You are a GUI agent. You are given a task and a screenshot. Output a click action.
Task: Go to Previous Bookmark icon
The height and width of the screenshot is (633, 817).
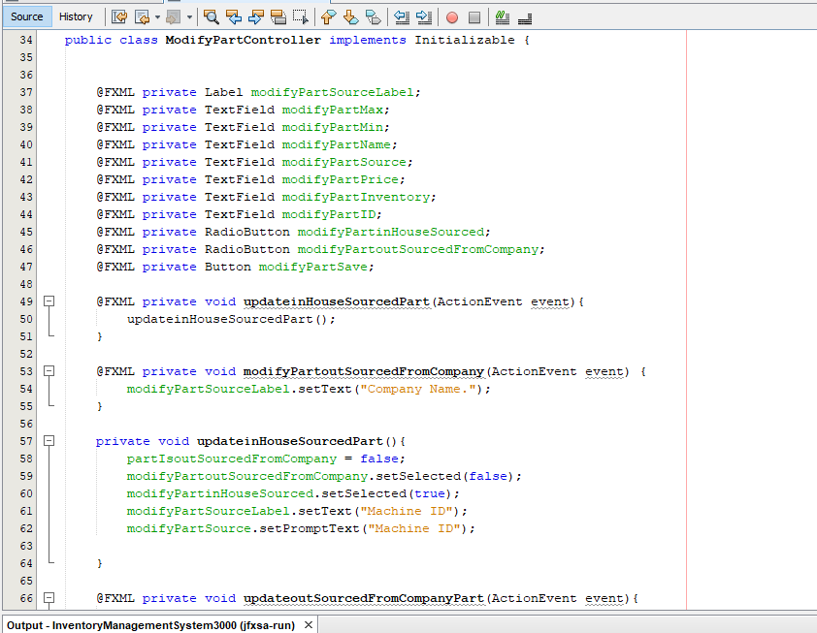(328, 17)
